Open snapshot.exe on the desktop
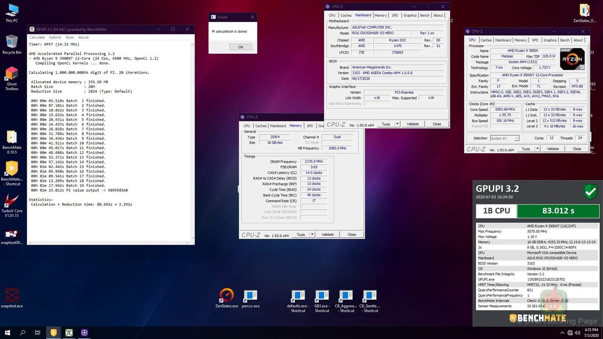Screen dimensions: 603x339 pos(12,296)
